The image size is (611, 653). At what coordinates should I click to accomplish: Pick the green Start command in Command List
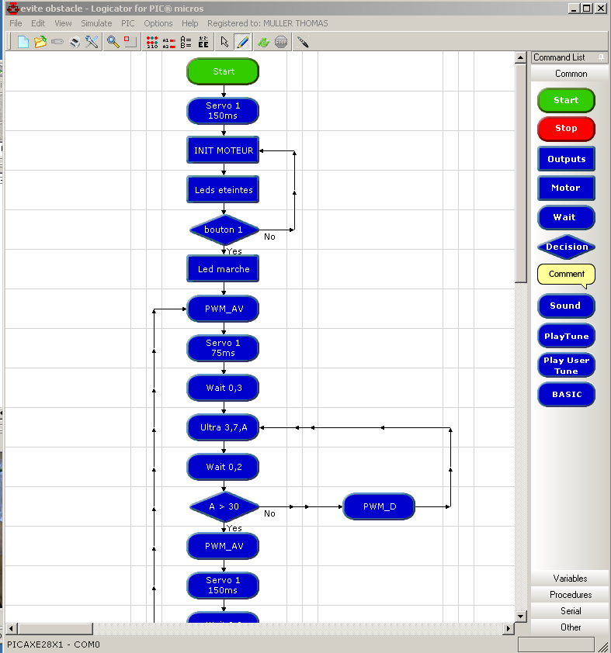click(x=566, y=100)
